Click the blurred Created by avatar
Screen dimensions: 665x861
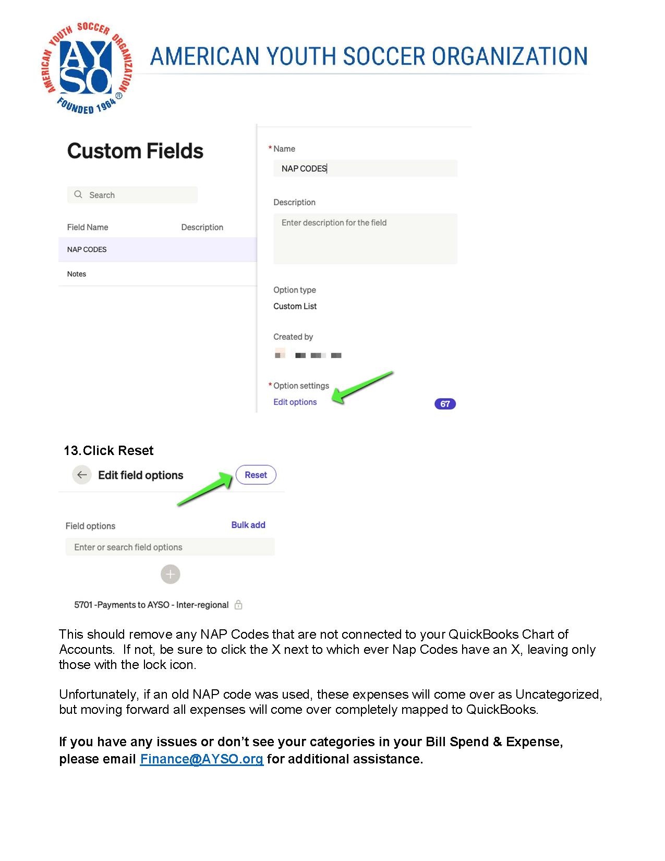tap(280, 354)
